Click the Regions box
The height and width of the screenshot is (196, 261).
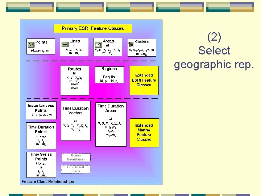109,75
